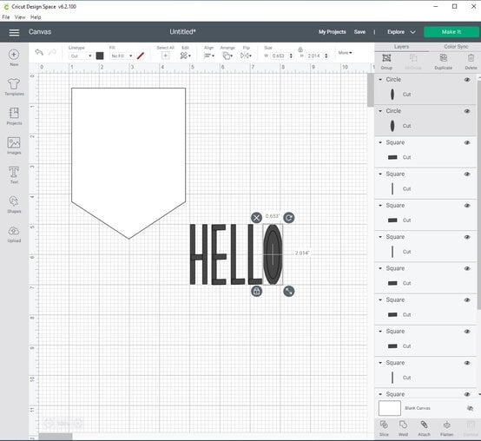Screen dimensions: 481x441
Task: Click the Untitled* project title
Action: [x=183, y=32]
